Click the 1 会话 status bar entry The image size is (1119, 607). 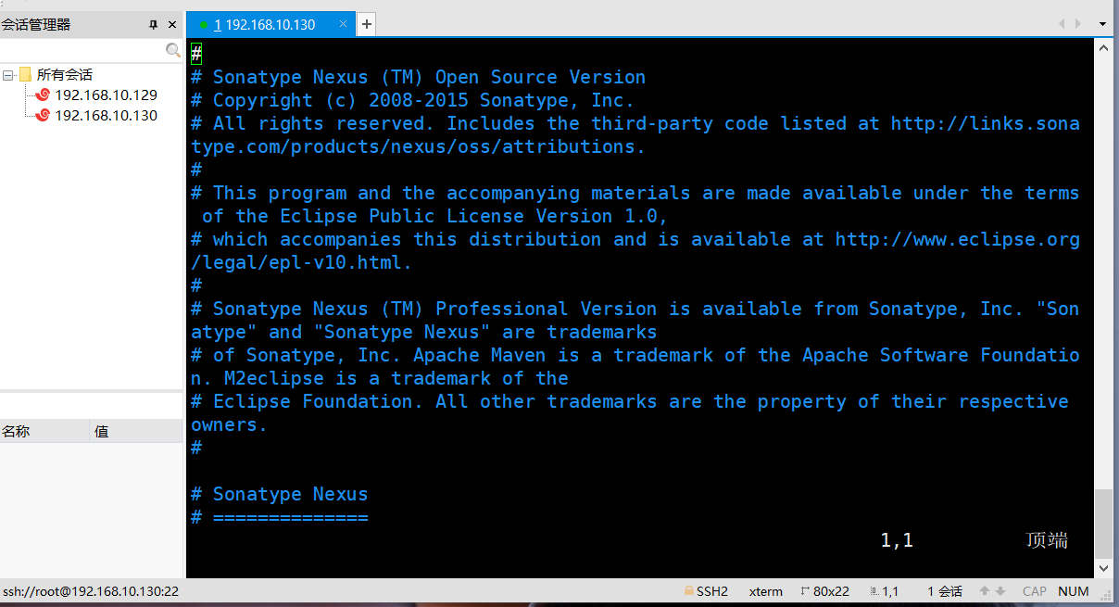point(945,591)
